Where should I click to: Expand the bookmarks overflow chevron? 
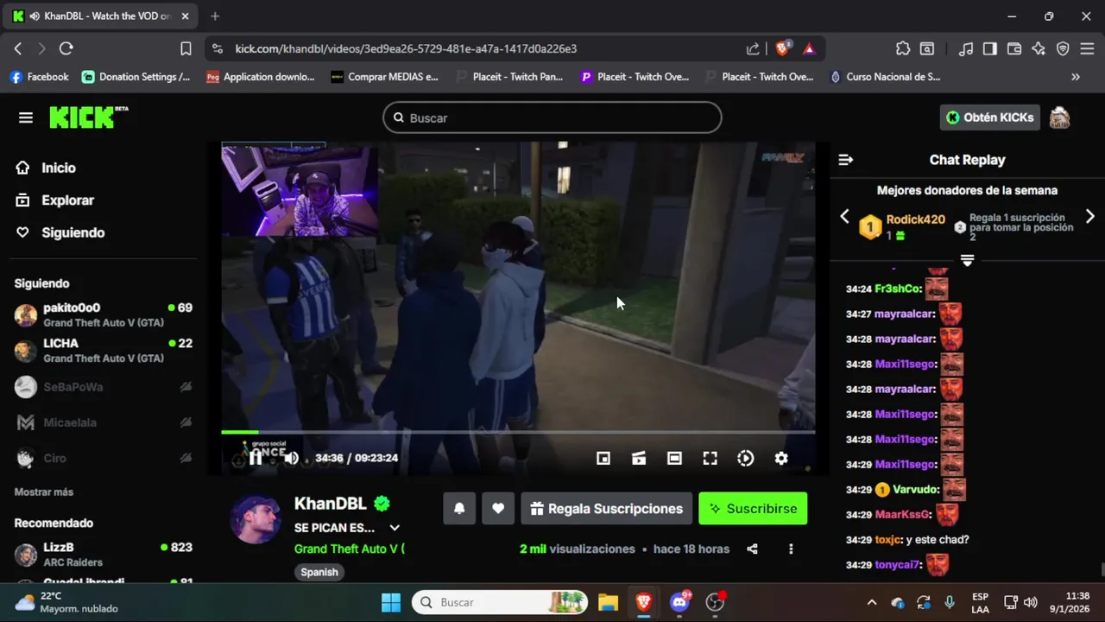(x=1075, y=77)
